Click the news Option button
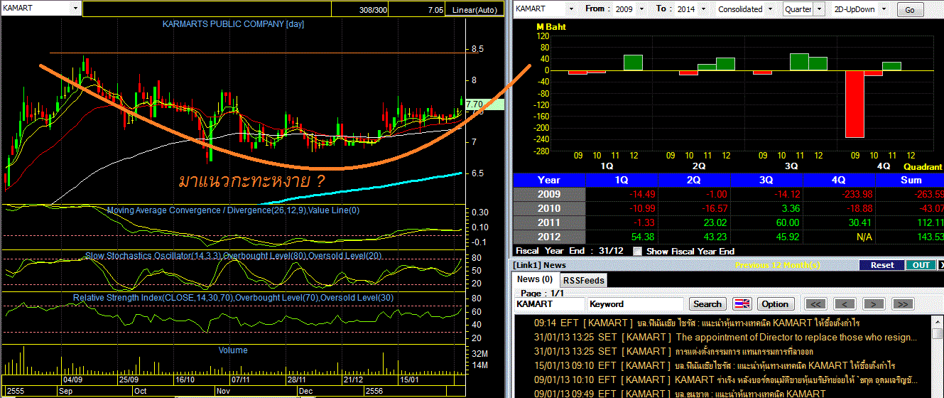This screenshot has width=944, height=398. click(774, 303)
